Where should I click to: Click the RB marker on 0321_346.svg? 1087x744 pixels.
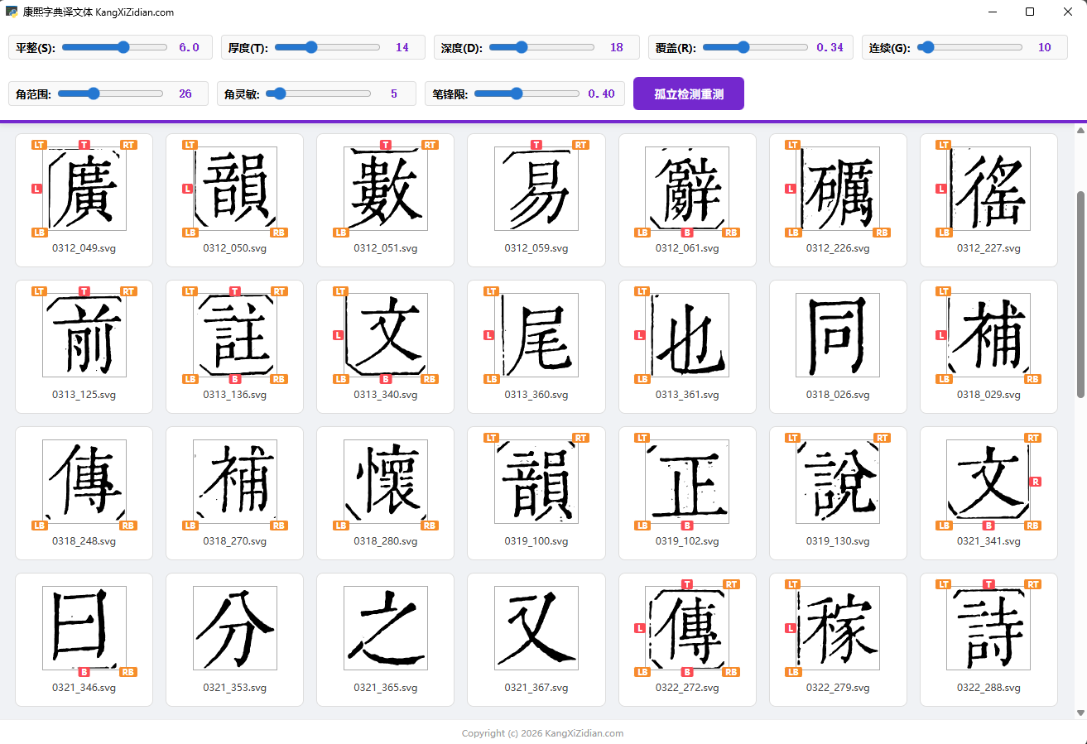point(128,672)
